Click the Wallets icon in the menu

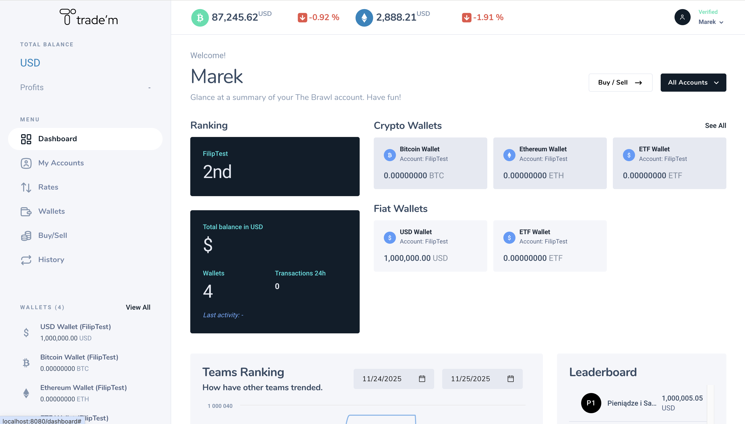[26, 212]
